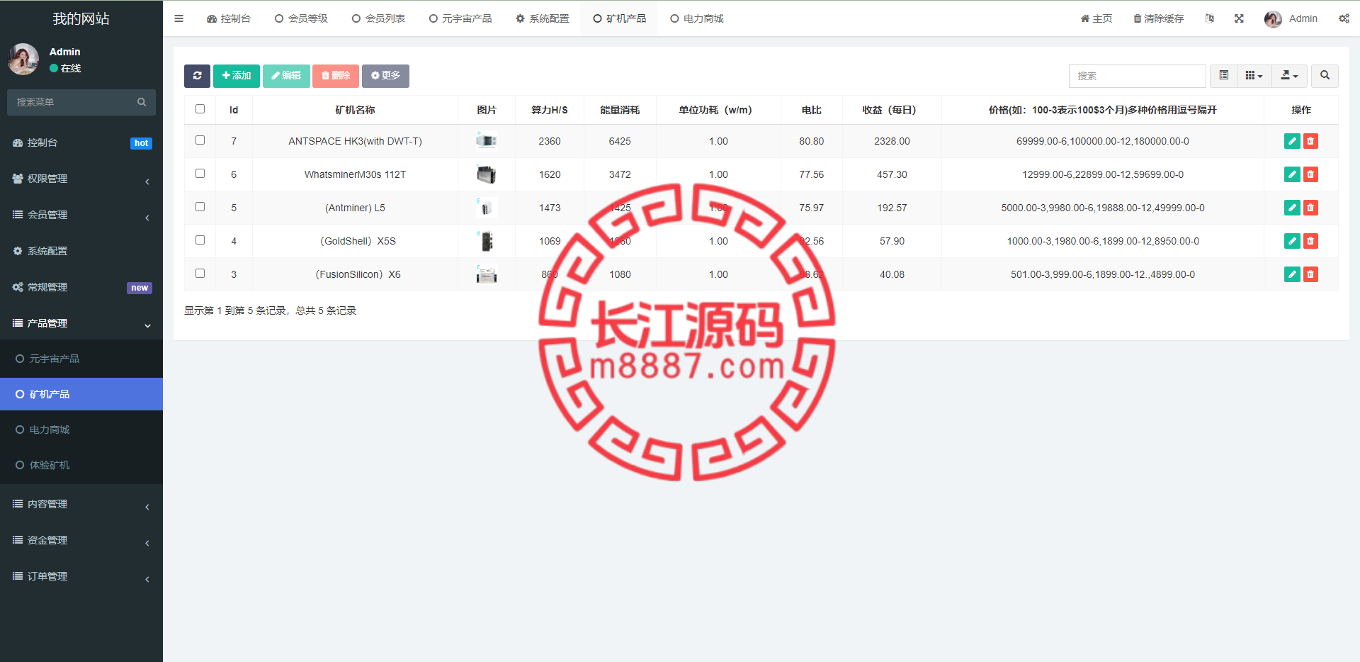
Task: Expand the 权限管理 sidebar menu
Action: [x=81, y=179]
